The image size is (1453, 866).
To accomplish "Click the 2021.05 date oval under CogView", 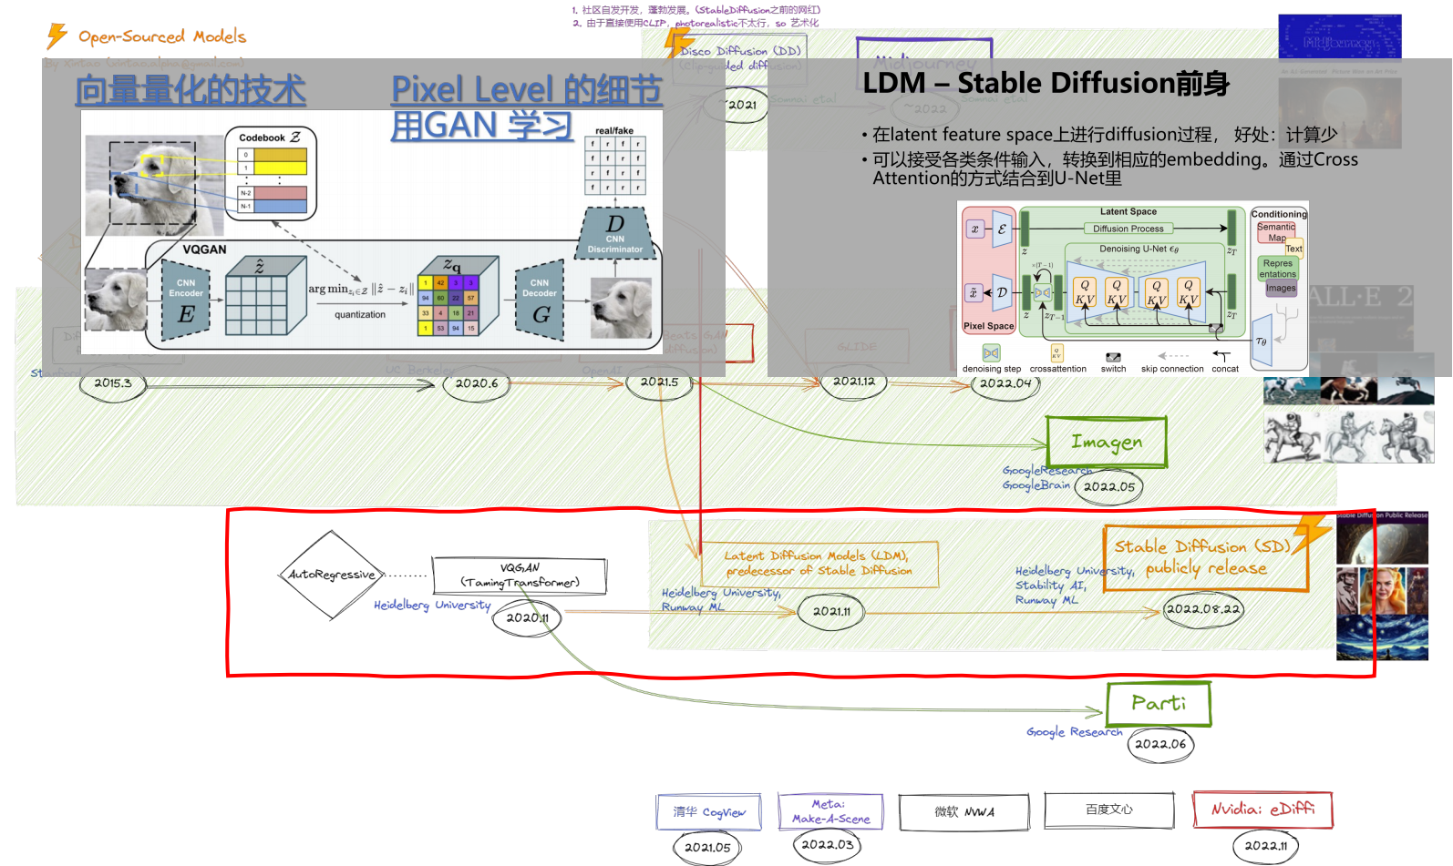I will pyautogui.click(x=707, y=848).
